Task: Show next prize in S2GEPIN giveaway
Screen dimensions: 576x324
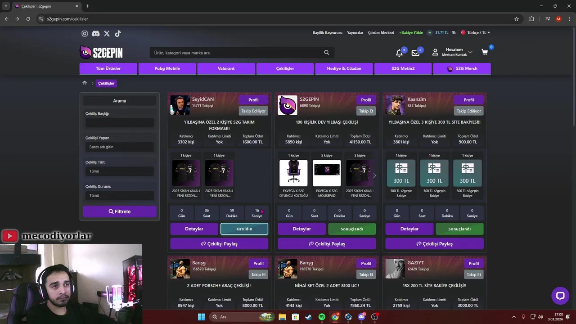Action: pos(374,175)
